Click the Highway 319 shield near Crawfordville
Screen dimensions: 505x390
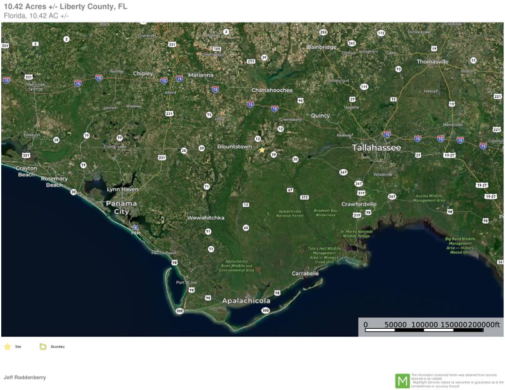point(361,192)
